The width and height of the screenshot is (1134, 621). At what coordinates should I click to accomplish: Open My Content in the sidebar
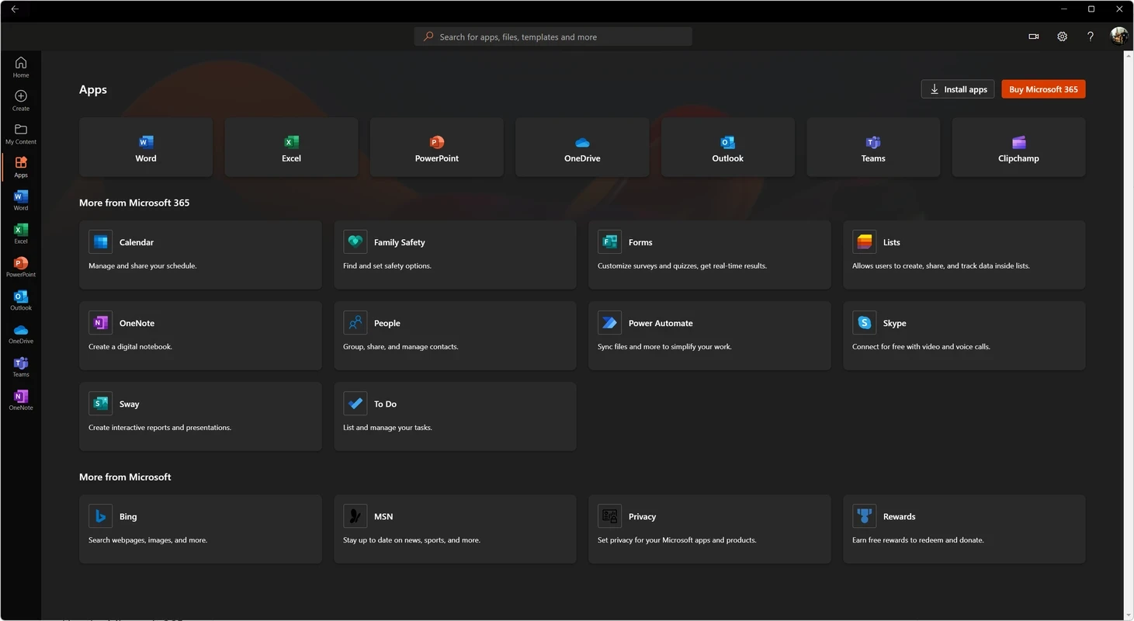tap(21, 134)
